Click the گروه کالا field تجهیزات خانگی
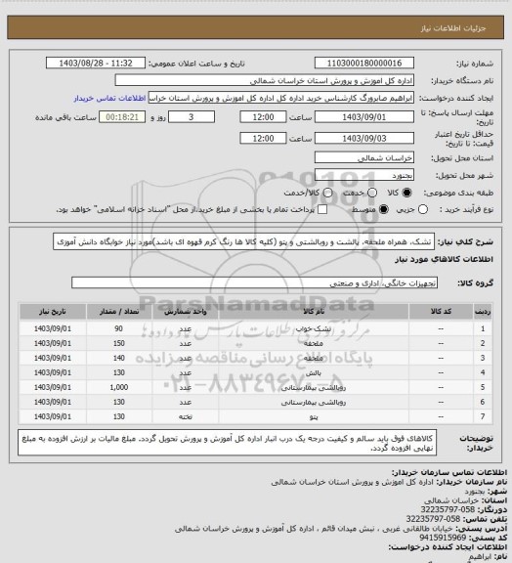The image size is (512, 563). [254, 282]
